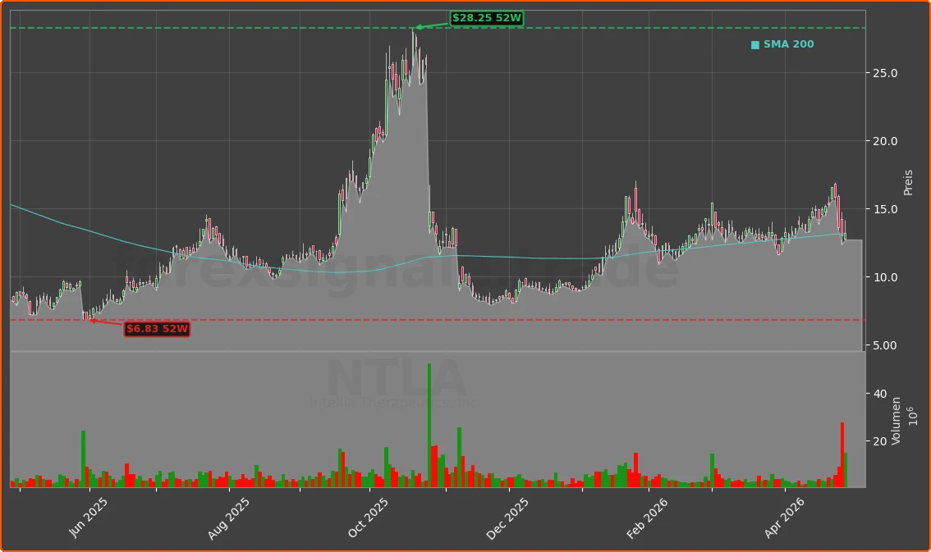Screen dimensions: 931x552
Task: Click the 25.0 price axis value
Action: pos(885,73)
